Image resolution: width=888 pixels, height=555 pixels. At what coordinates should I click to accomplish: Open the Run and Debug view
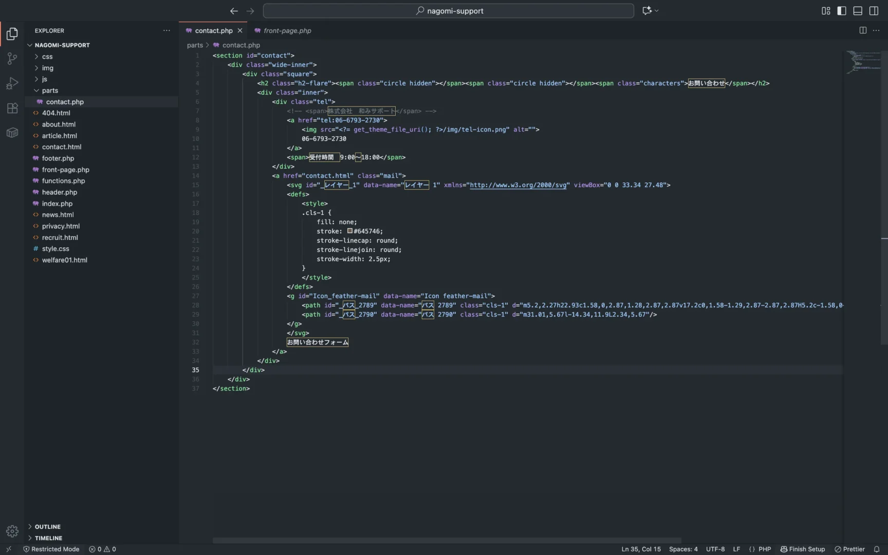pos(12,83)
